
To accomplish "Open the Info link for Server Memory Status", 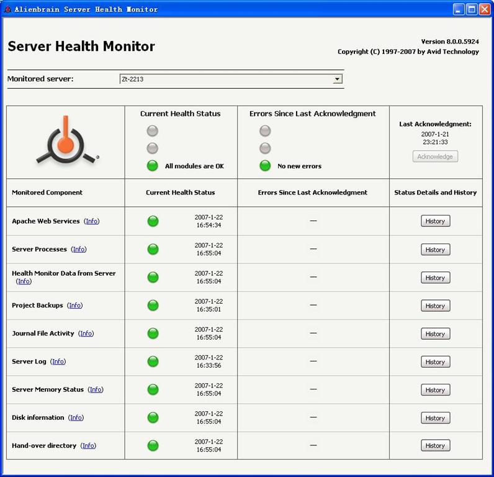I will [x=96, y=389].
